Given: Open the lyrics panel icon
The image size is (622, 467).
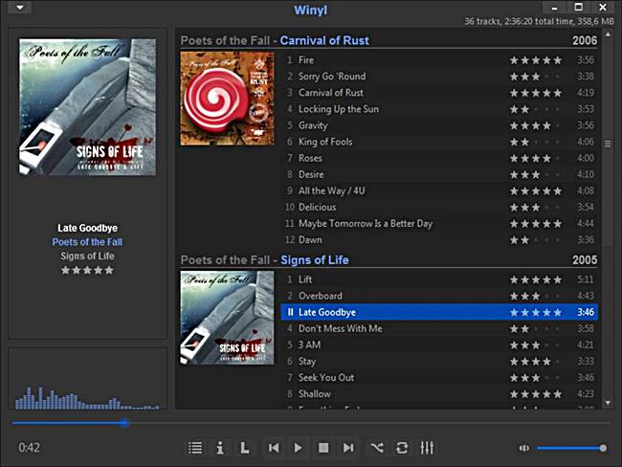Looking at the screenshot, I should 245,447.
